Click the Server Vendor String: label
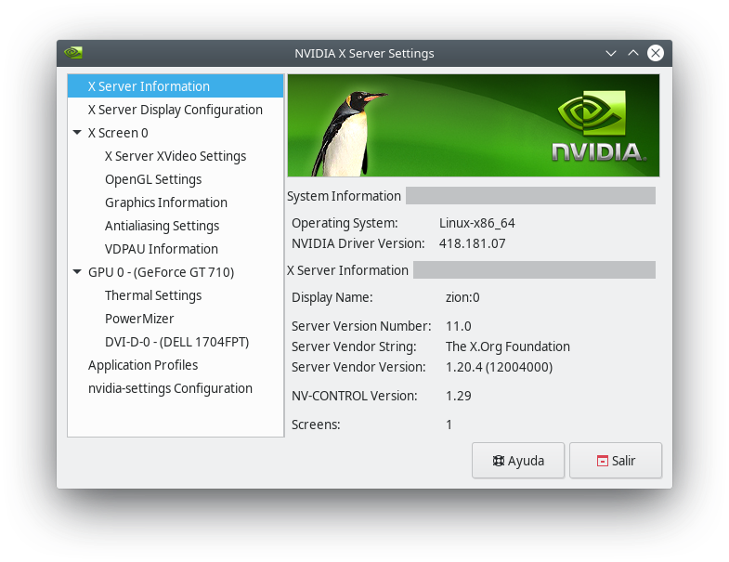729x562 pixels. [x=354, y=346]
